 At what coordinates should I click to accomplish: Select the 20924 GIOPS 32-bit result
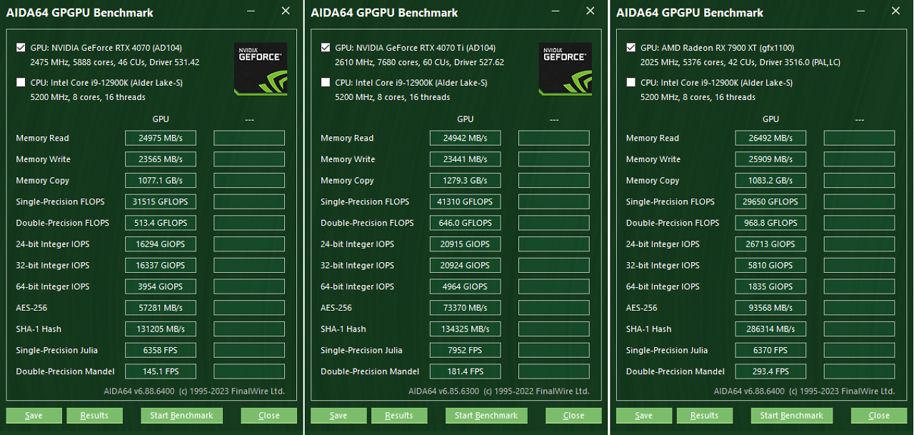(466, 265)
